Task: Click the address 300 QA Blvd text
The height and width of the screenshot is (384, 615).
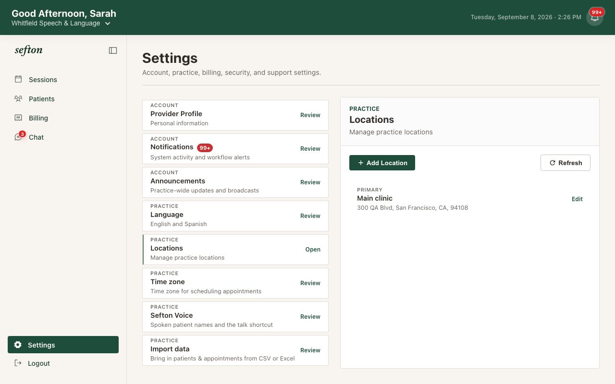Action: 412,208
